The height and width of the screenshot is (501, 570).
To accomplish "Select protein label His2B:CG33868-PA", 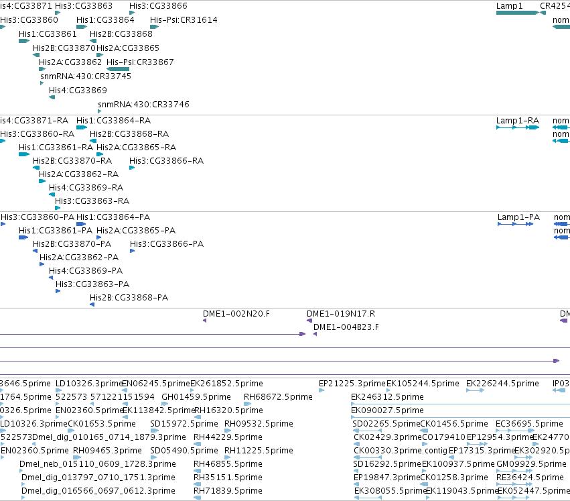I will [129, 298].
